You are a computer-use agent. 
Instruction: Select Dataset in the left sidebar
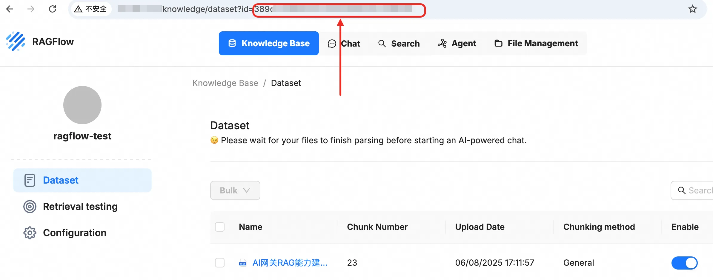pos(82,180)
